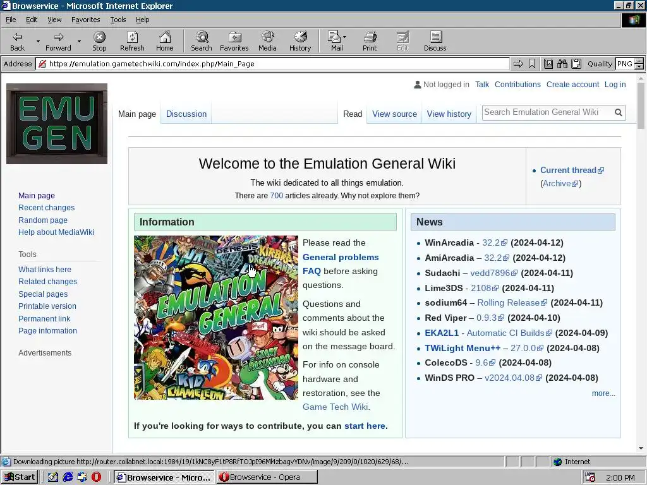Click the scrollbar down arrow
This screenshot has height=485, width=647.
pyautogui.click(x=641, y=448)
